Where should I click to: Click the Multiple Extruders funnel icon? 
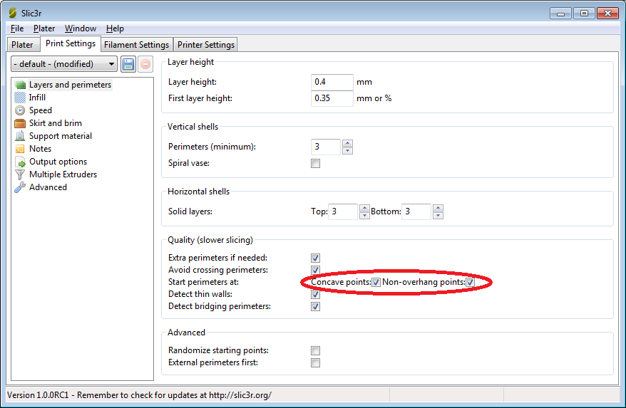click(20, 174)
